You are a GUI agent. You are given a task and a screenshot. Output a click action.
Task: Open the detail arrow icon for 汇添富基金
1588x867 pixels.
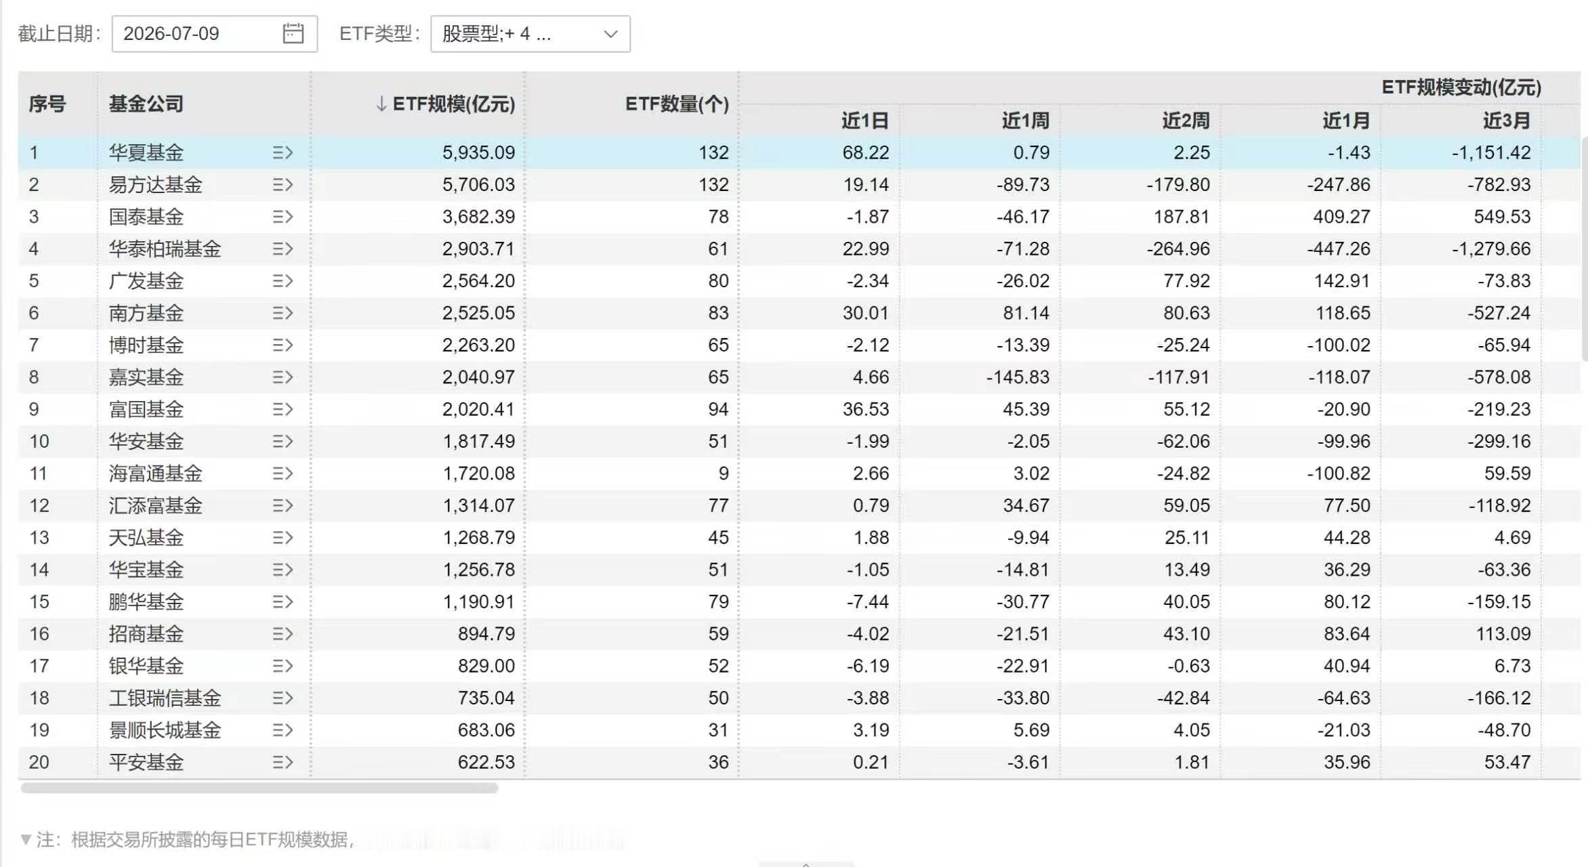coord(283,505)
